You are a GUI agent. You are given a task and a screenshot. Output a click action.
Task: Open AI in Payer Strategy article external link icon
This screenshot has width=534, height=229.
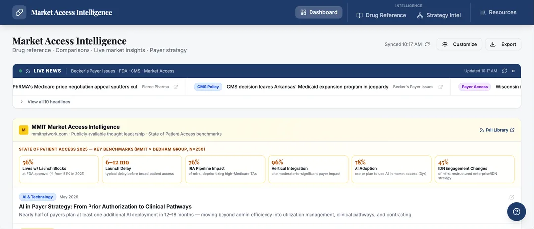tap(512, 197)
